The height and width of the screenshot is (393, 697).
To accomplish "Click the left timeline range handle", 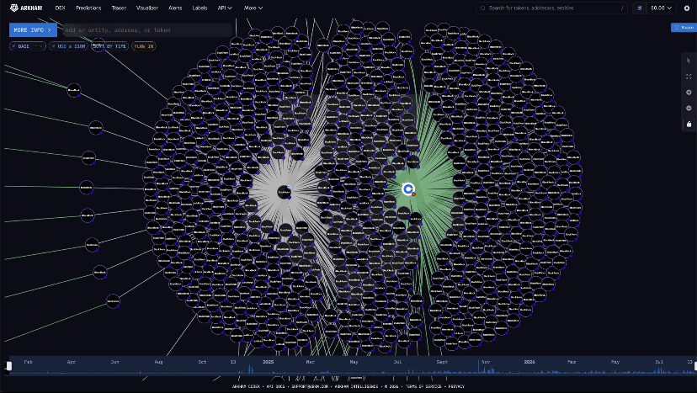I will tap(9, 366).
